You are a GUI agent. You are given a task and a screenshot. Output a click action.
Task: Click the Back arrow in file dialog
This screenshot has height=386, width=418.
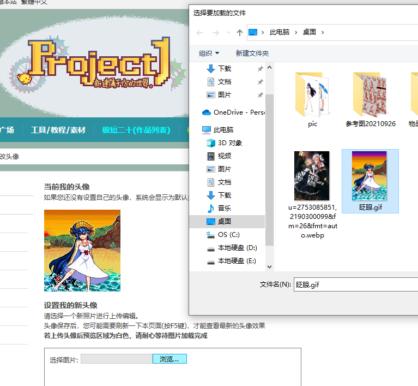click(x=199, y=33)
